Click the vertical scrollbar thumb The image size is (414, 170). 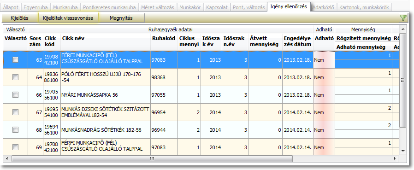(402, 80)
